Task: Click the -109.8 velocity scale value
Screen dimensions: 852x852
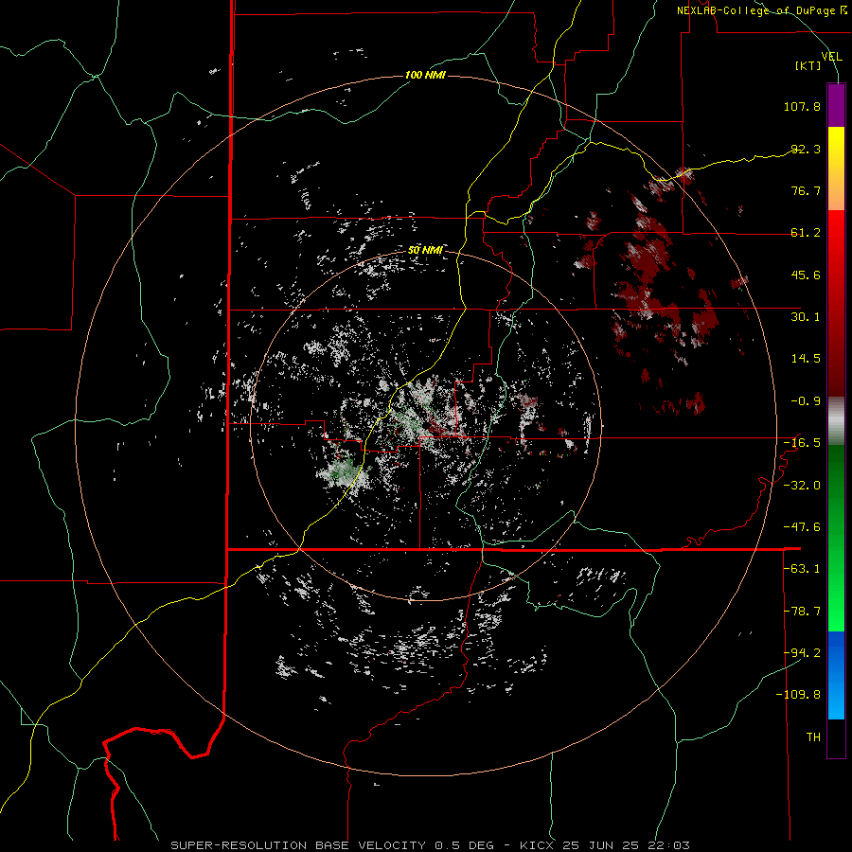Action: click(798, 695)
